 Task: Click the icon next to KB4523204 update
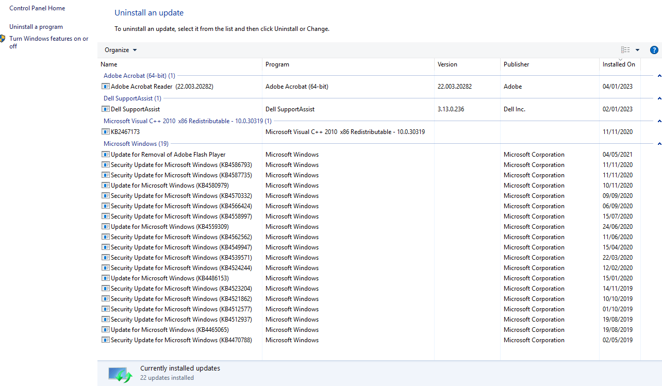point(106,289)
